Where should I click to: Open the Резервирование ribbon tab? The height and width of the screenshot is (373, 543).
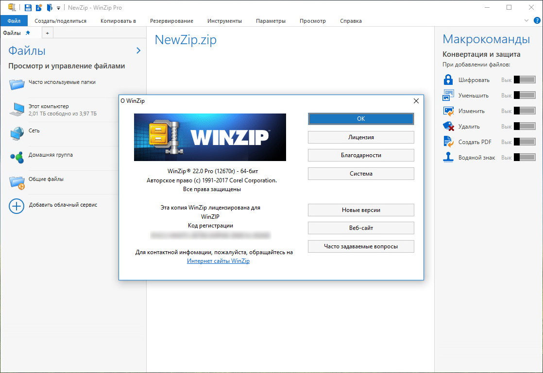click(171, 21)
